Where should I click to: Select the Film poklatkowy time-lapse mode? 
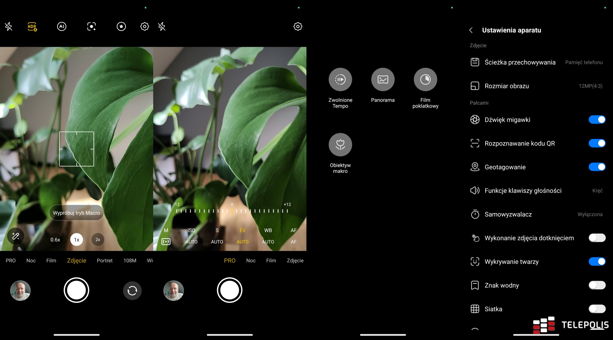425,80
